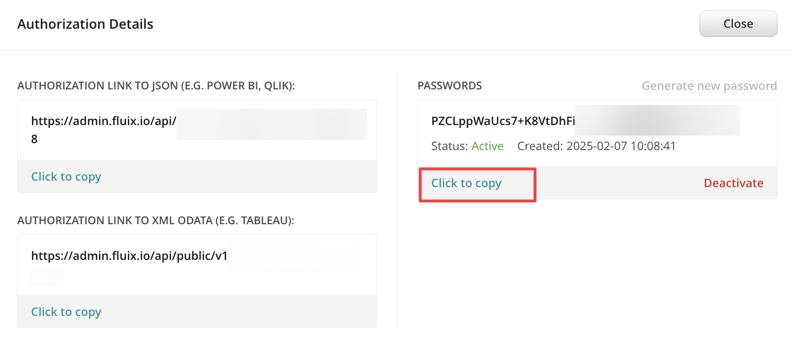792x340 pixels.
Task: Click the XML OData URL ending public/v1
Action: [129, 256]
